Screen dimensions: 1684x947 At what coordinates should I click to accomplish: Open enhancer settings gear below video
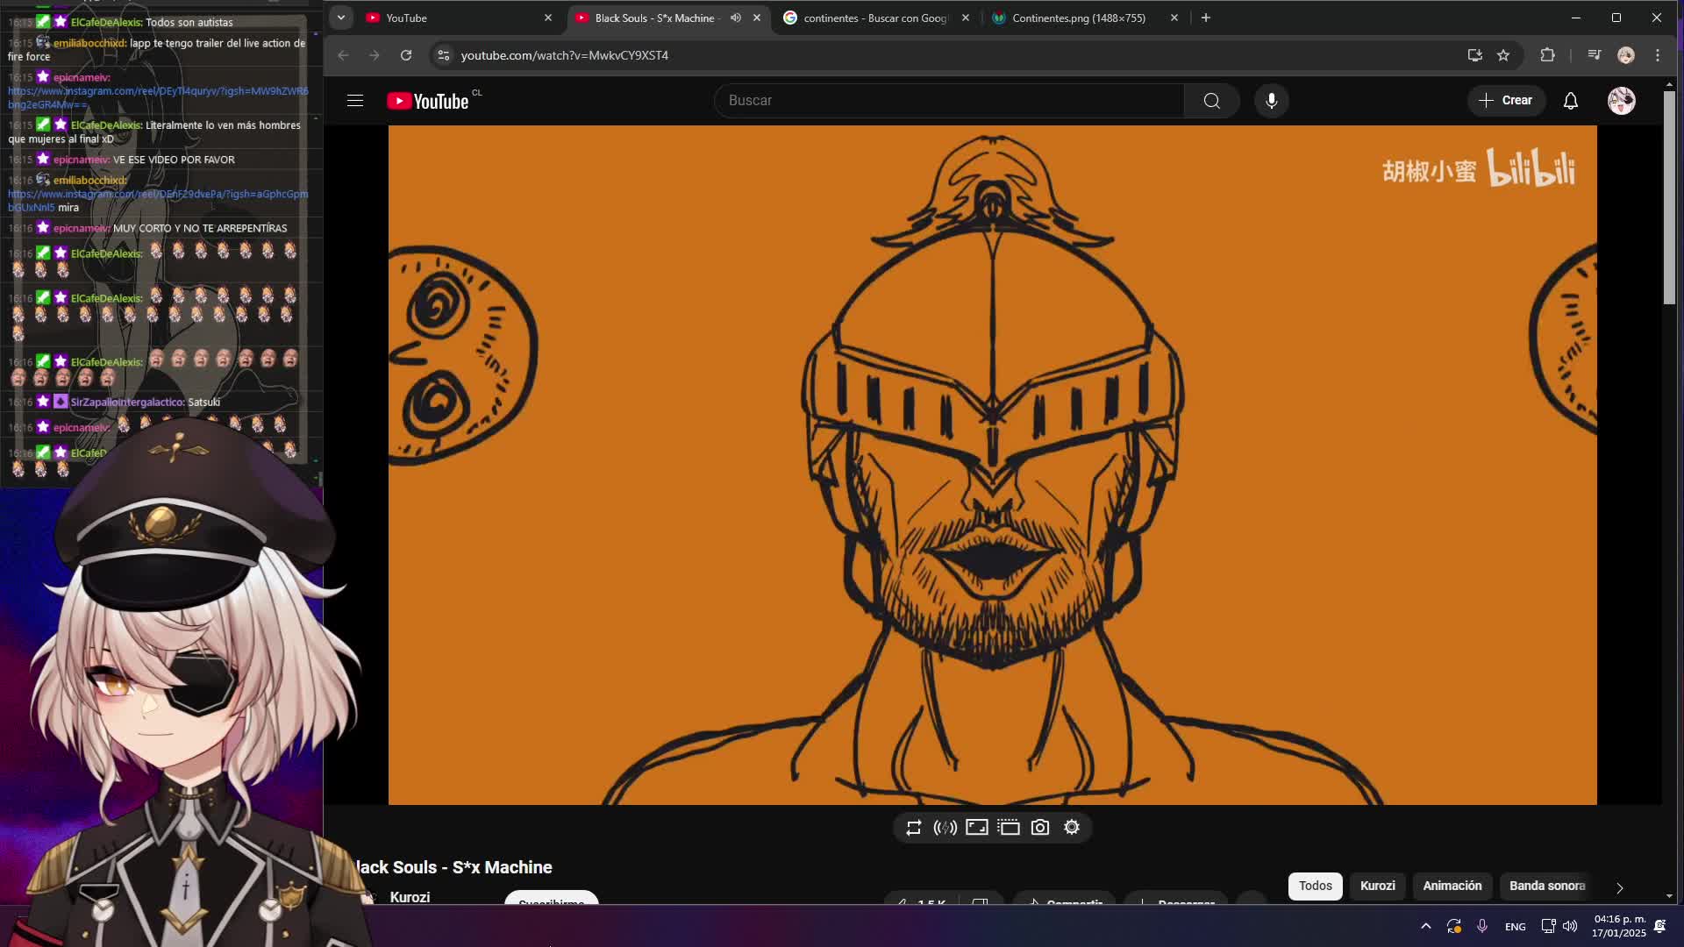[x=1072, y=828]
